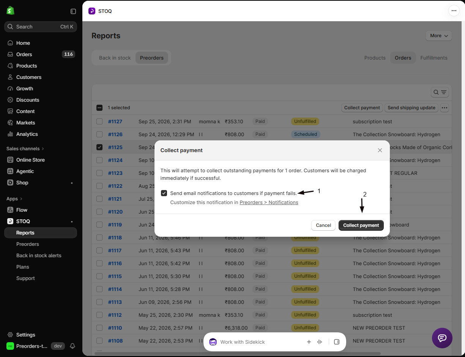Open order #1112 link
465x357 pixels.
pyautogui.click(x=115, y=315)
